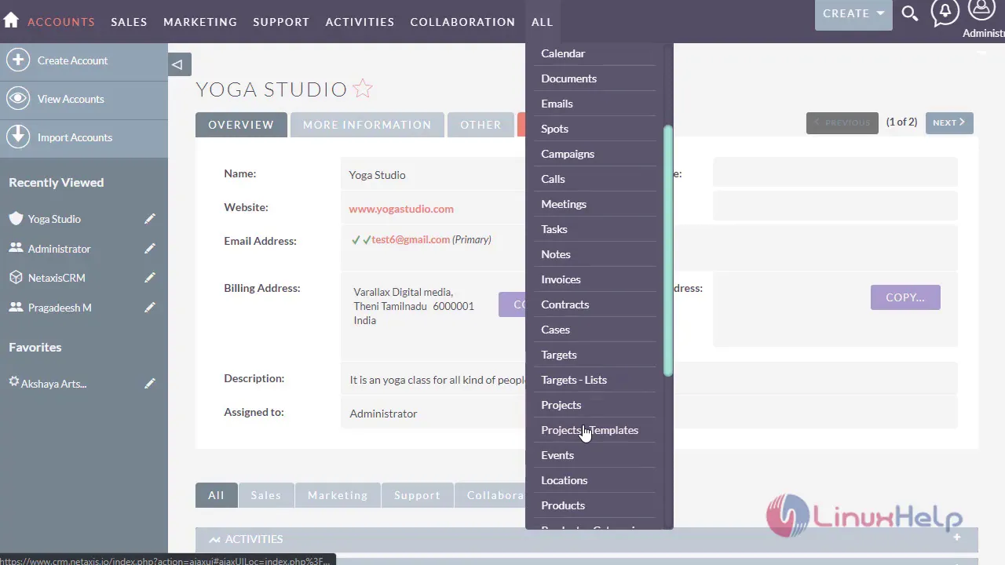Choose Campaigns from the ALL dropdown
This screenshot has height=565, width=1005.
coord(568,154)
